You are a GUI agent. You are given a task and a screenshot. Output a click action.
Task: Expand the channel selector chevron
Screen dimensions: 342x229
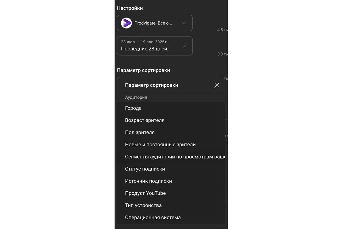tap(184, 23)
